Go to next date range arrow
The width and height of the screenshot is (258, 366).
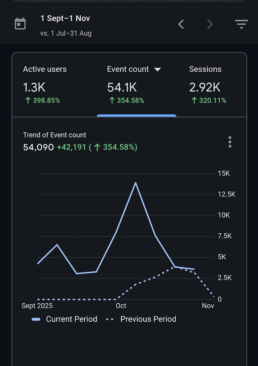click(x=210, y=24)
